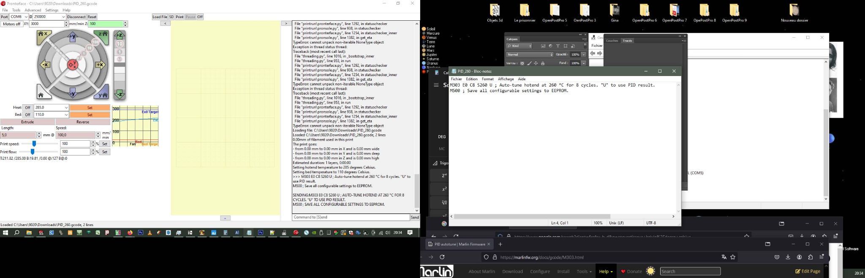Image resolution: width=865 pixels, height=278 pixels.
Task: Switch to Tracés tab
Action: pos(628,41)
